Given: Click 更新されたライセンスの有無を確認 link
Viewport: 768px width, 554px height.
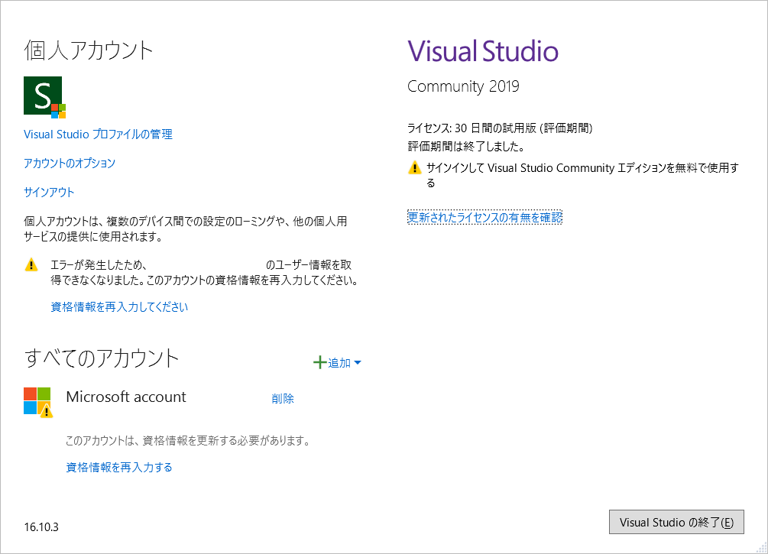Looking at the screenshot, I should [485, 217].
